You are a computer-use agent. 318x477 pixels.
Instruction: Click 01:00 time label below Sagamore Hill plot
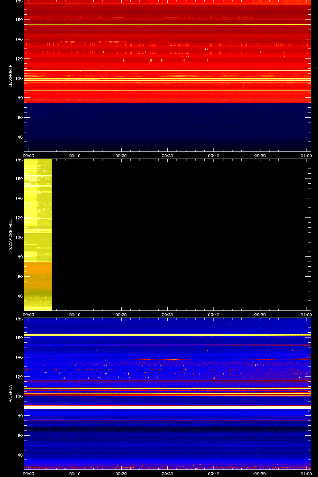(306, 314)
